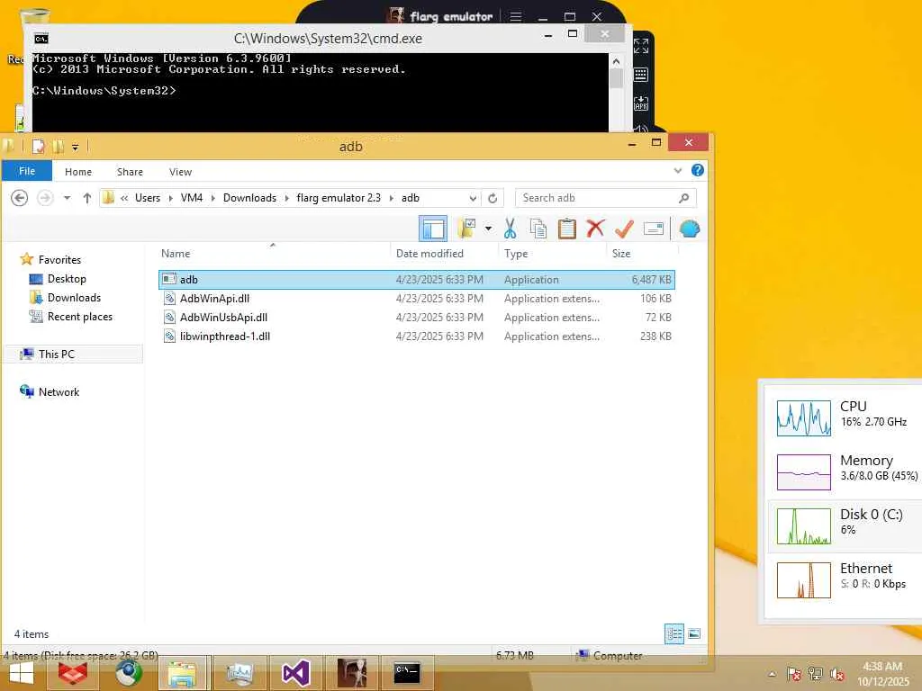Click the emulator fullscreen arrows icon
This screenshot has height=691, width=922.
click(641, 46)
